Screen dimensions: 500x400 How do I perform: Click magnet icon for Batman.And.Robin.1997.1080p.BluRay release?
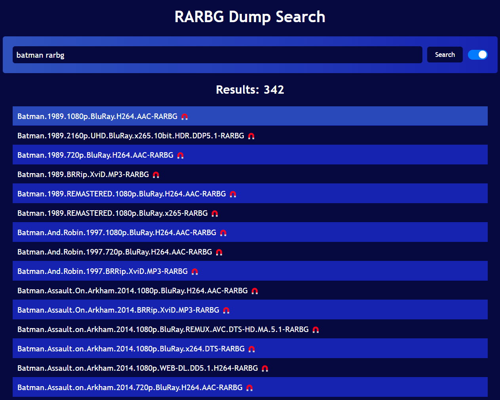pyautogui.click(x=223, y=233)
